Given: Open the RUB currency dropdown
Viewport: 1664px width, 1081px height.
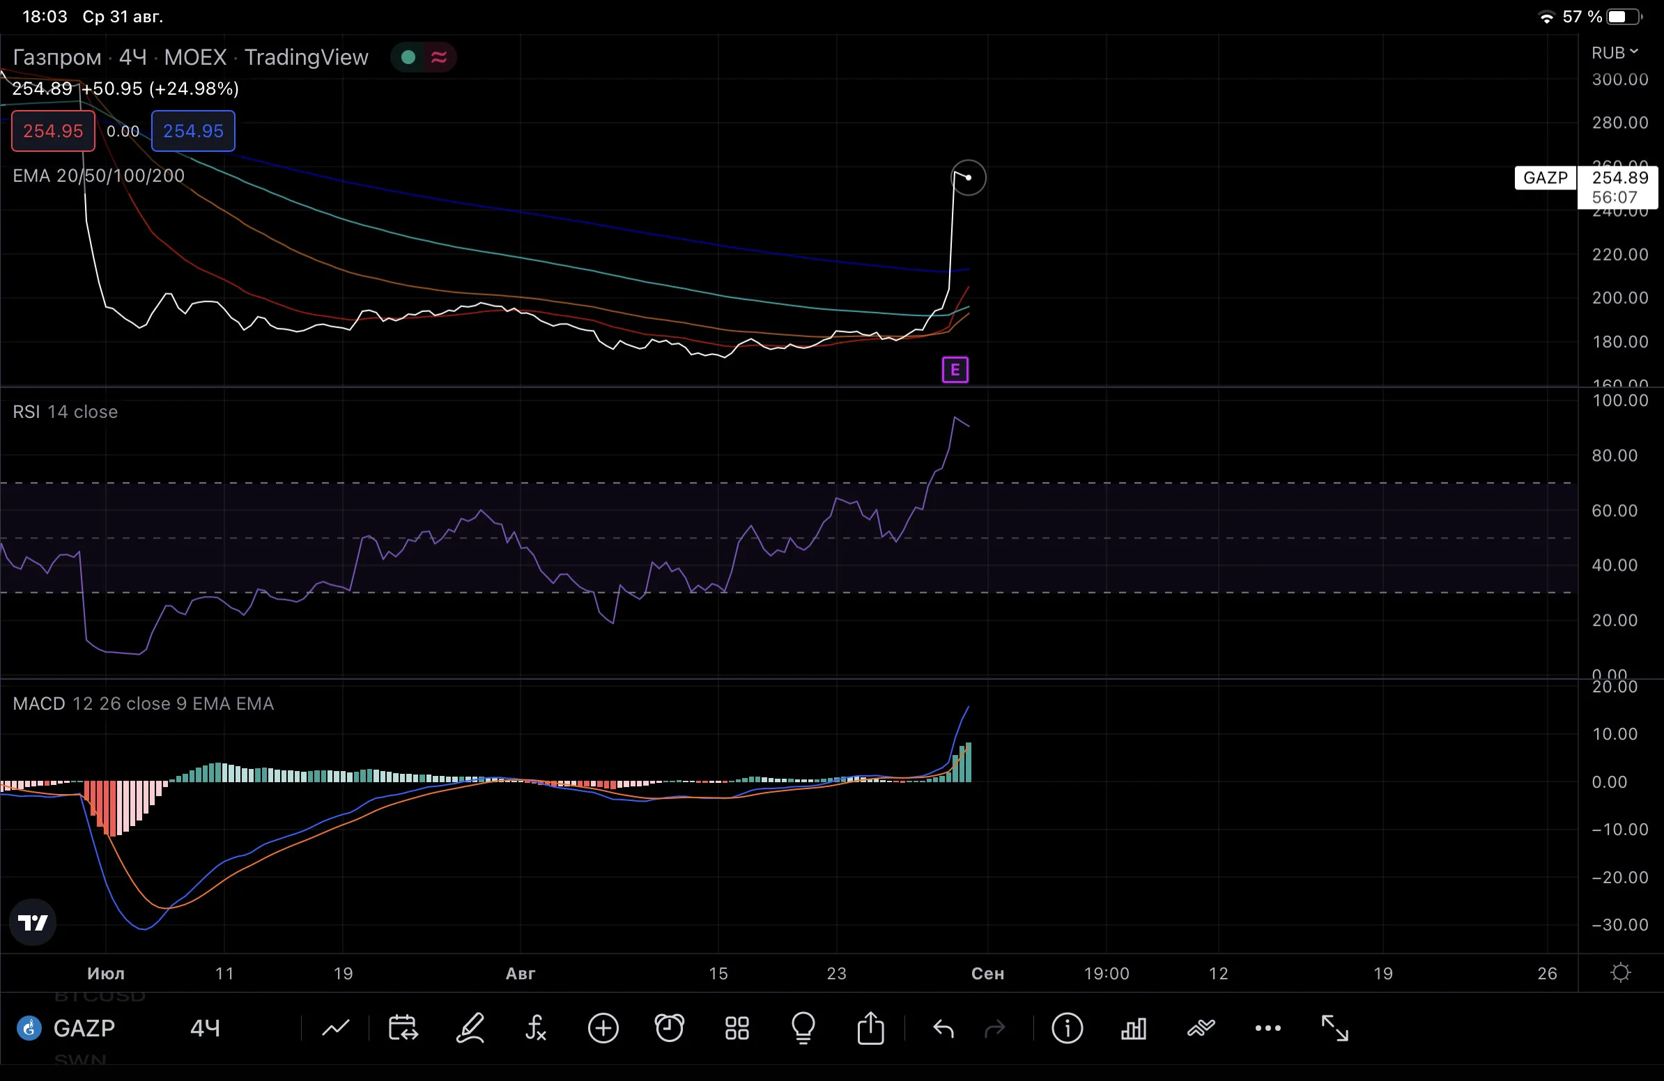Looking at the screenshot, I should (x=1615, y=52).
